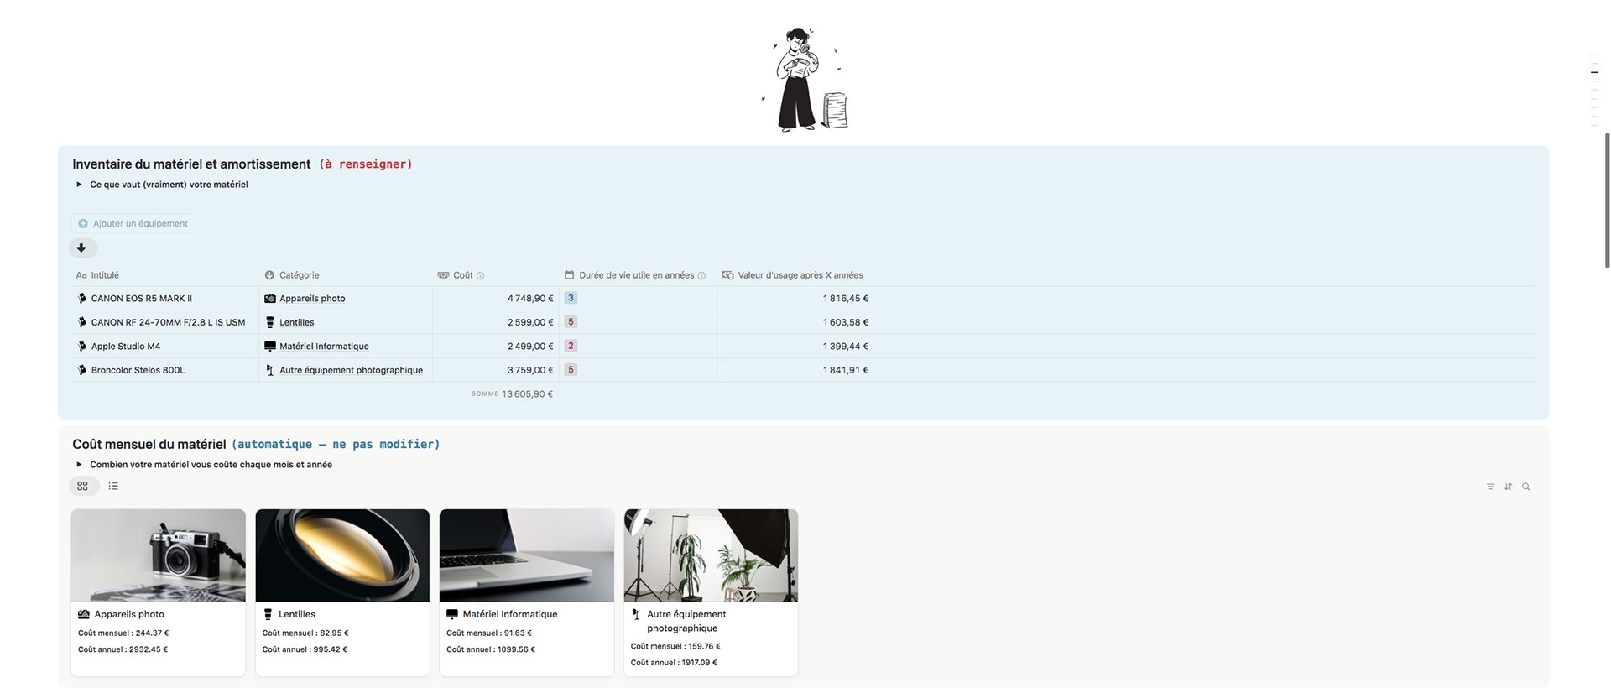Open Apple Studio M4 row

tap(126, 346)
